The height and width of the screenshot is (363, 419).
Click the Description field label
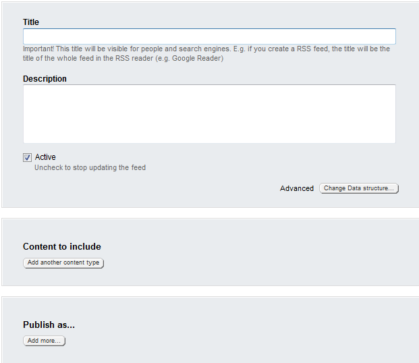pos(45,79)
